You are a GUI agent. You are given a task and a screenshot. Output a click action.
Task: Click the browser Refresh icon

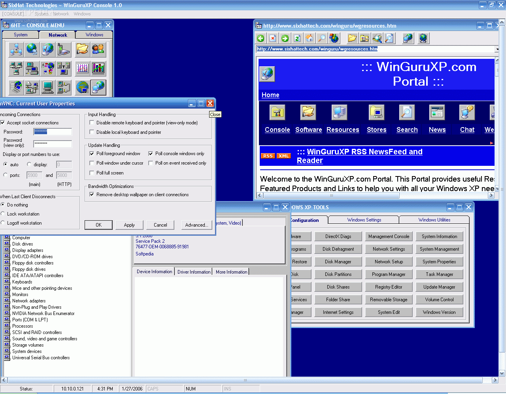tap(297, 38)
